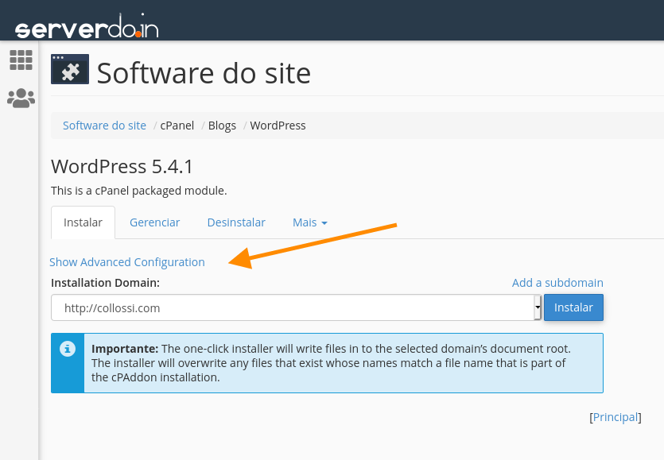Click the puzzle piece Software do site icon
Viewport: 664px width, 460px height.
click(x=70, y=70)
